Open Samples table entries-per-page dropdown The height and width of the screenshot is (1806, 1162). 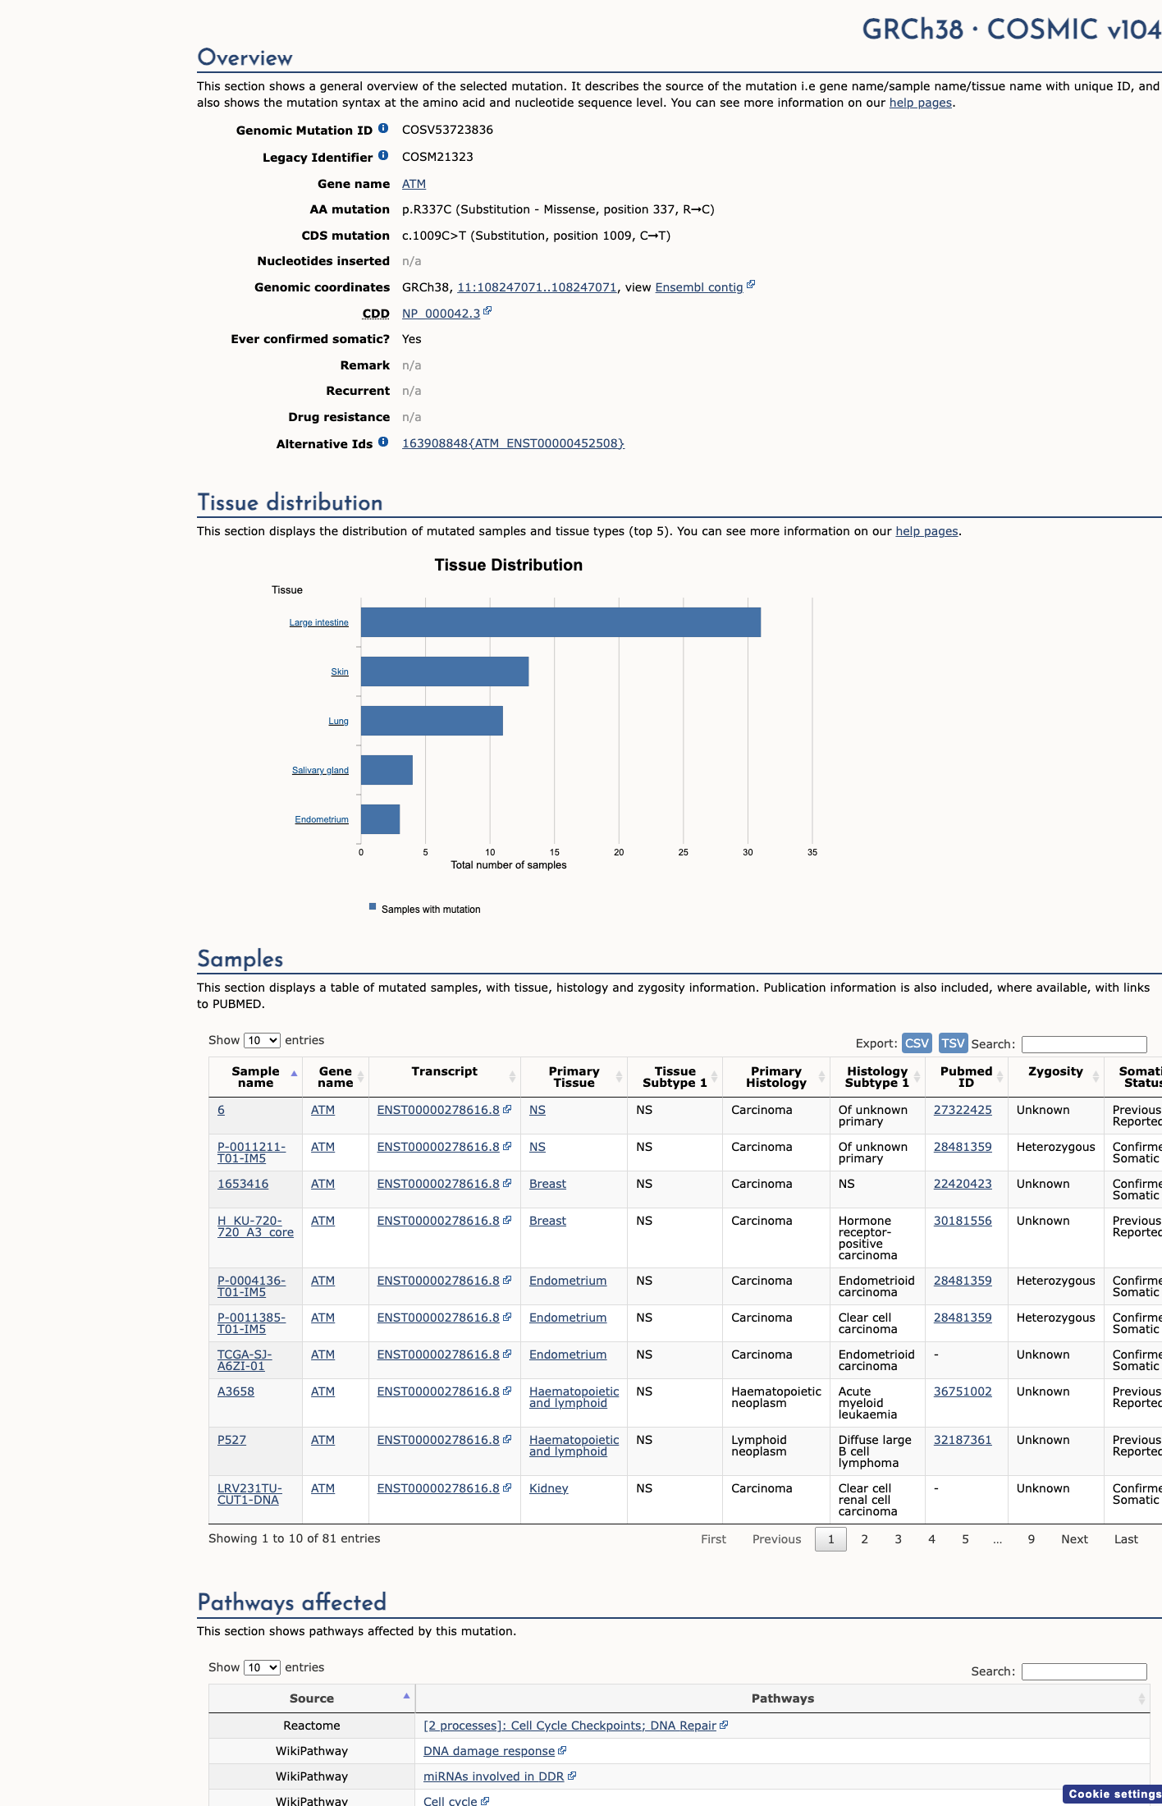pos(262,1040)
